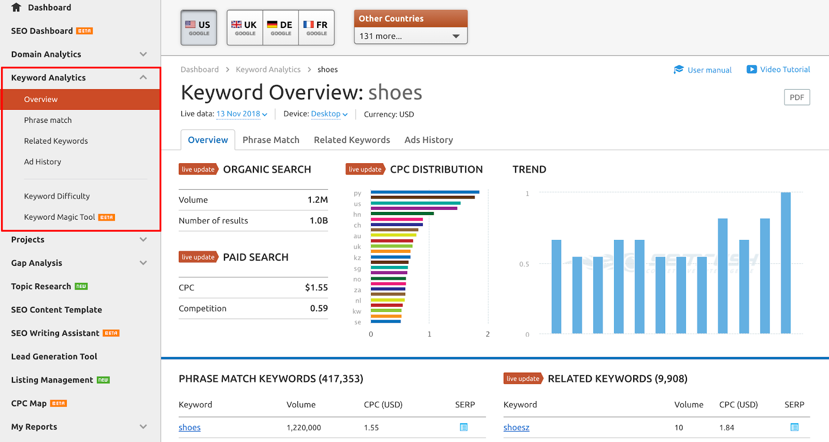The image size is (829, 442).
Task: Click the SERP icon for shoesz keyword
Action: 794,427
